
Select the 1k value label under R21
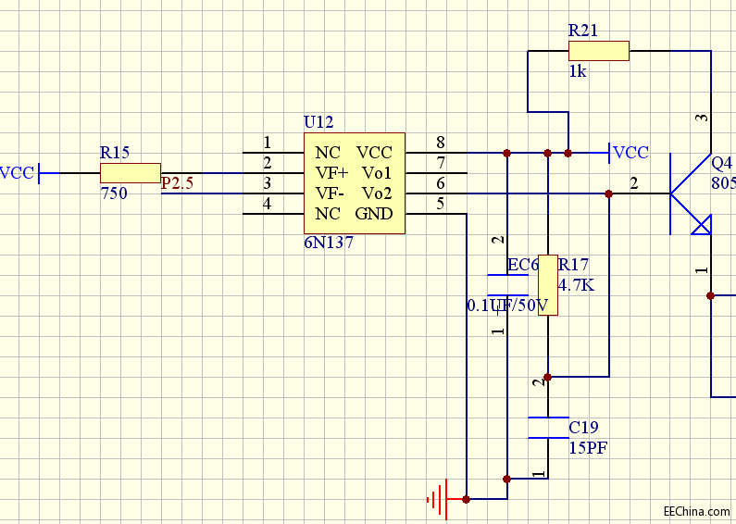coord(578,71)
